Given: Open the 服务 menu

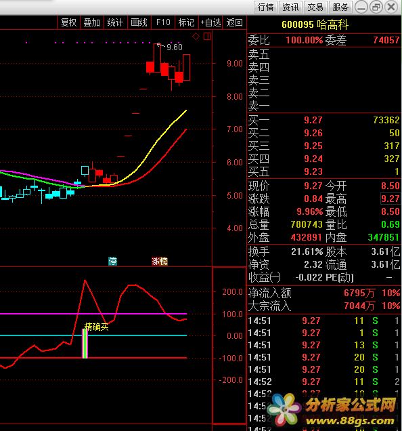Looking at the screenshot, I should pos(340,7).
